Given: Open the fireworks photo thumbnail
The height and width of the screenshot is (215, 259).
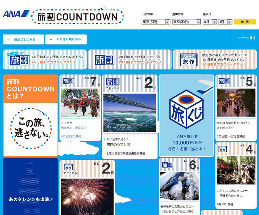Looking at the screenshot, I should [87, 197].
